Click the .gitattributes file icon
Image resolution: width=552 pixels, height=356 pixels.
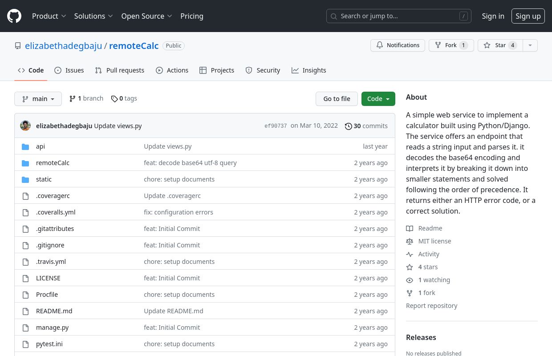pos(25,229)
